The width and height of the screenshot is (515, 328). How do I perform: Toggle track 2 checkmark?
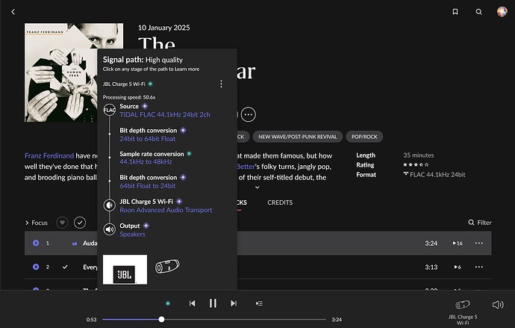(x=65, y=267)
